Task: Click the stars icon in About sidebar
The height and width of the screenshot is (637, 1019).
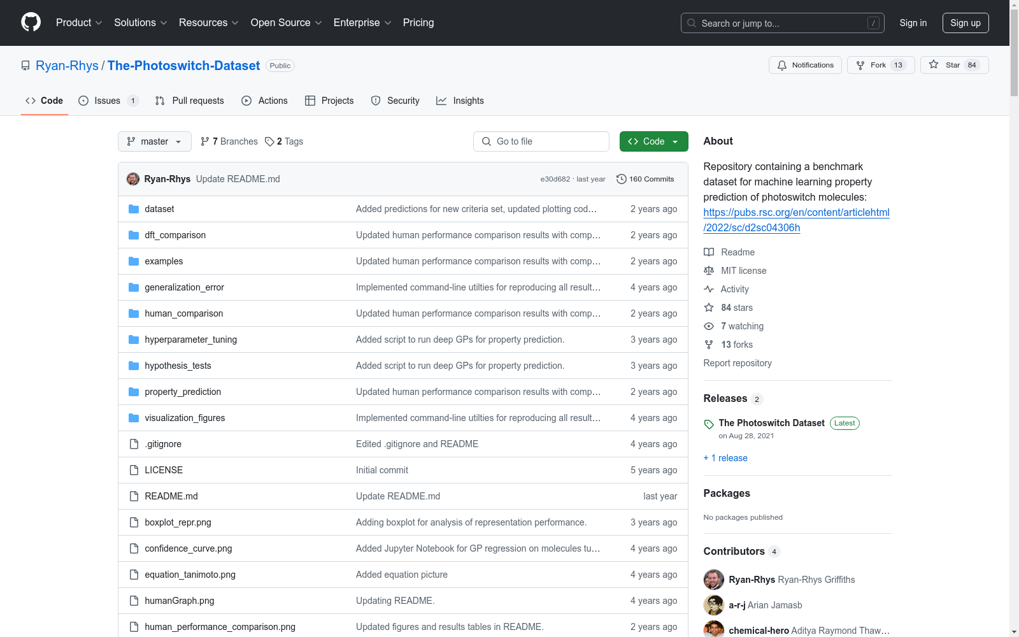Action: pyautogui.click(x=709, y=308)
